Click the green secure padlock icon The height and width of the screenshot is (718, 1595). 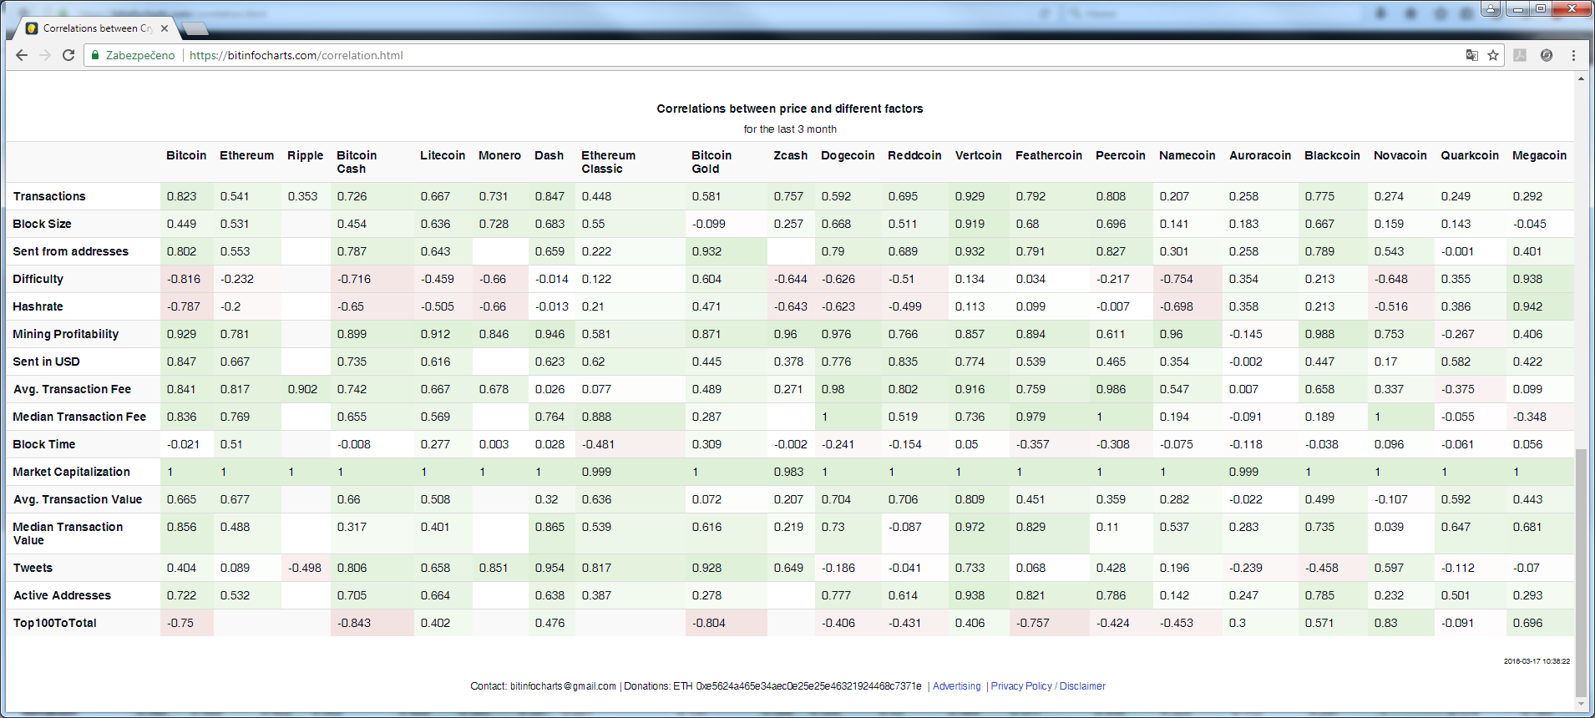95,55
